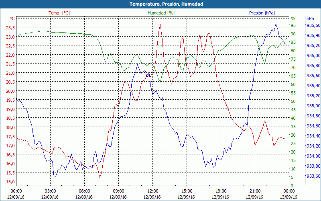Click the 19,5 temperature axis tick
Screen dimensions: 321x201
tap(11, 100)
